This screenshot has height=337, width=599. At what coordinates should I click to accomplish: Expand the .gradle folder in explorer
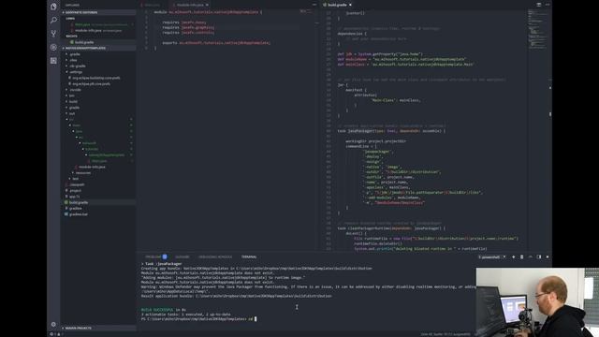coord(75,54)
